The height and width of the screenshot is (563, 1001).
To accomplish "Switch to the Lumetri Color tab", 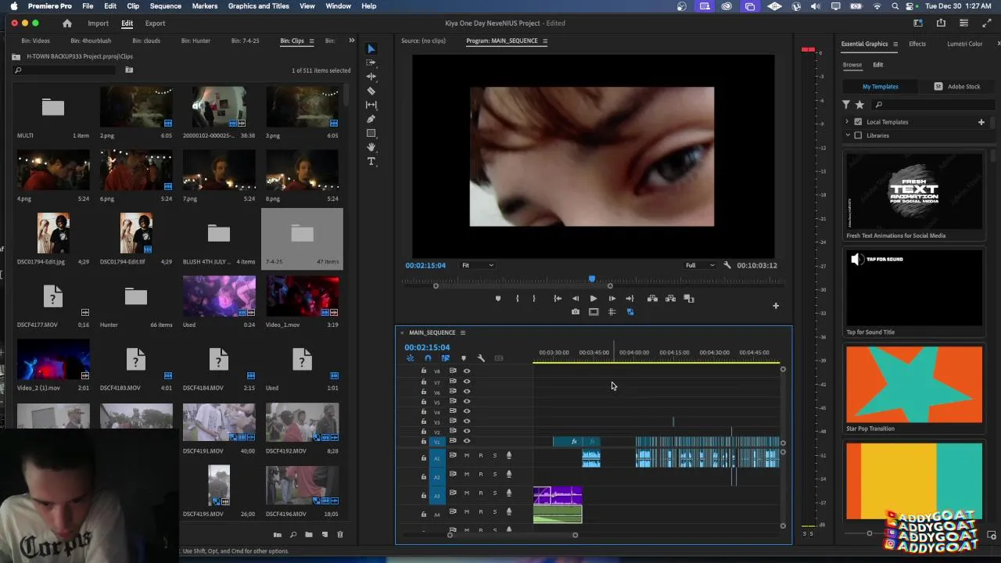I will point(964,44).
